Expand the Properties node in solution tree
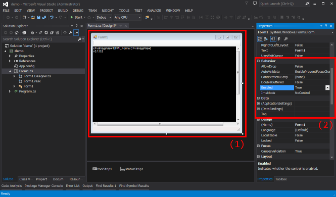Viewport: 336px width, 197px height. tap(10, 56)
